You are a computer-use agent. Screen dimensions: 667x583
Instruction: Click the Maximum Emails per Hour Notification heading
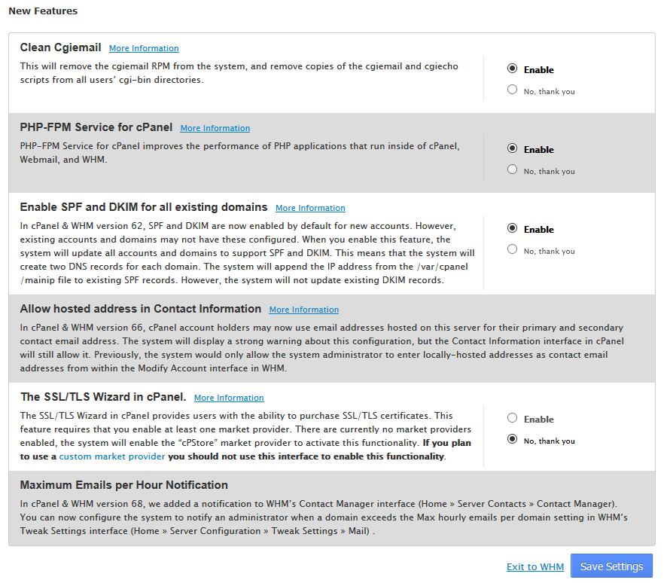pyautogui.click(x=123, y=485)
